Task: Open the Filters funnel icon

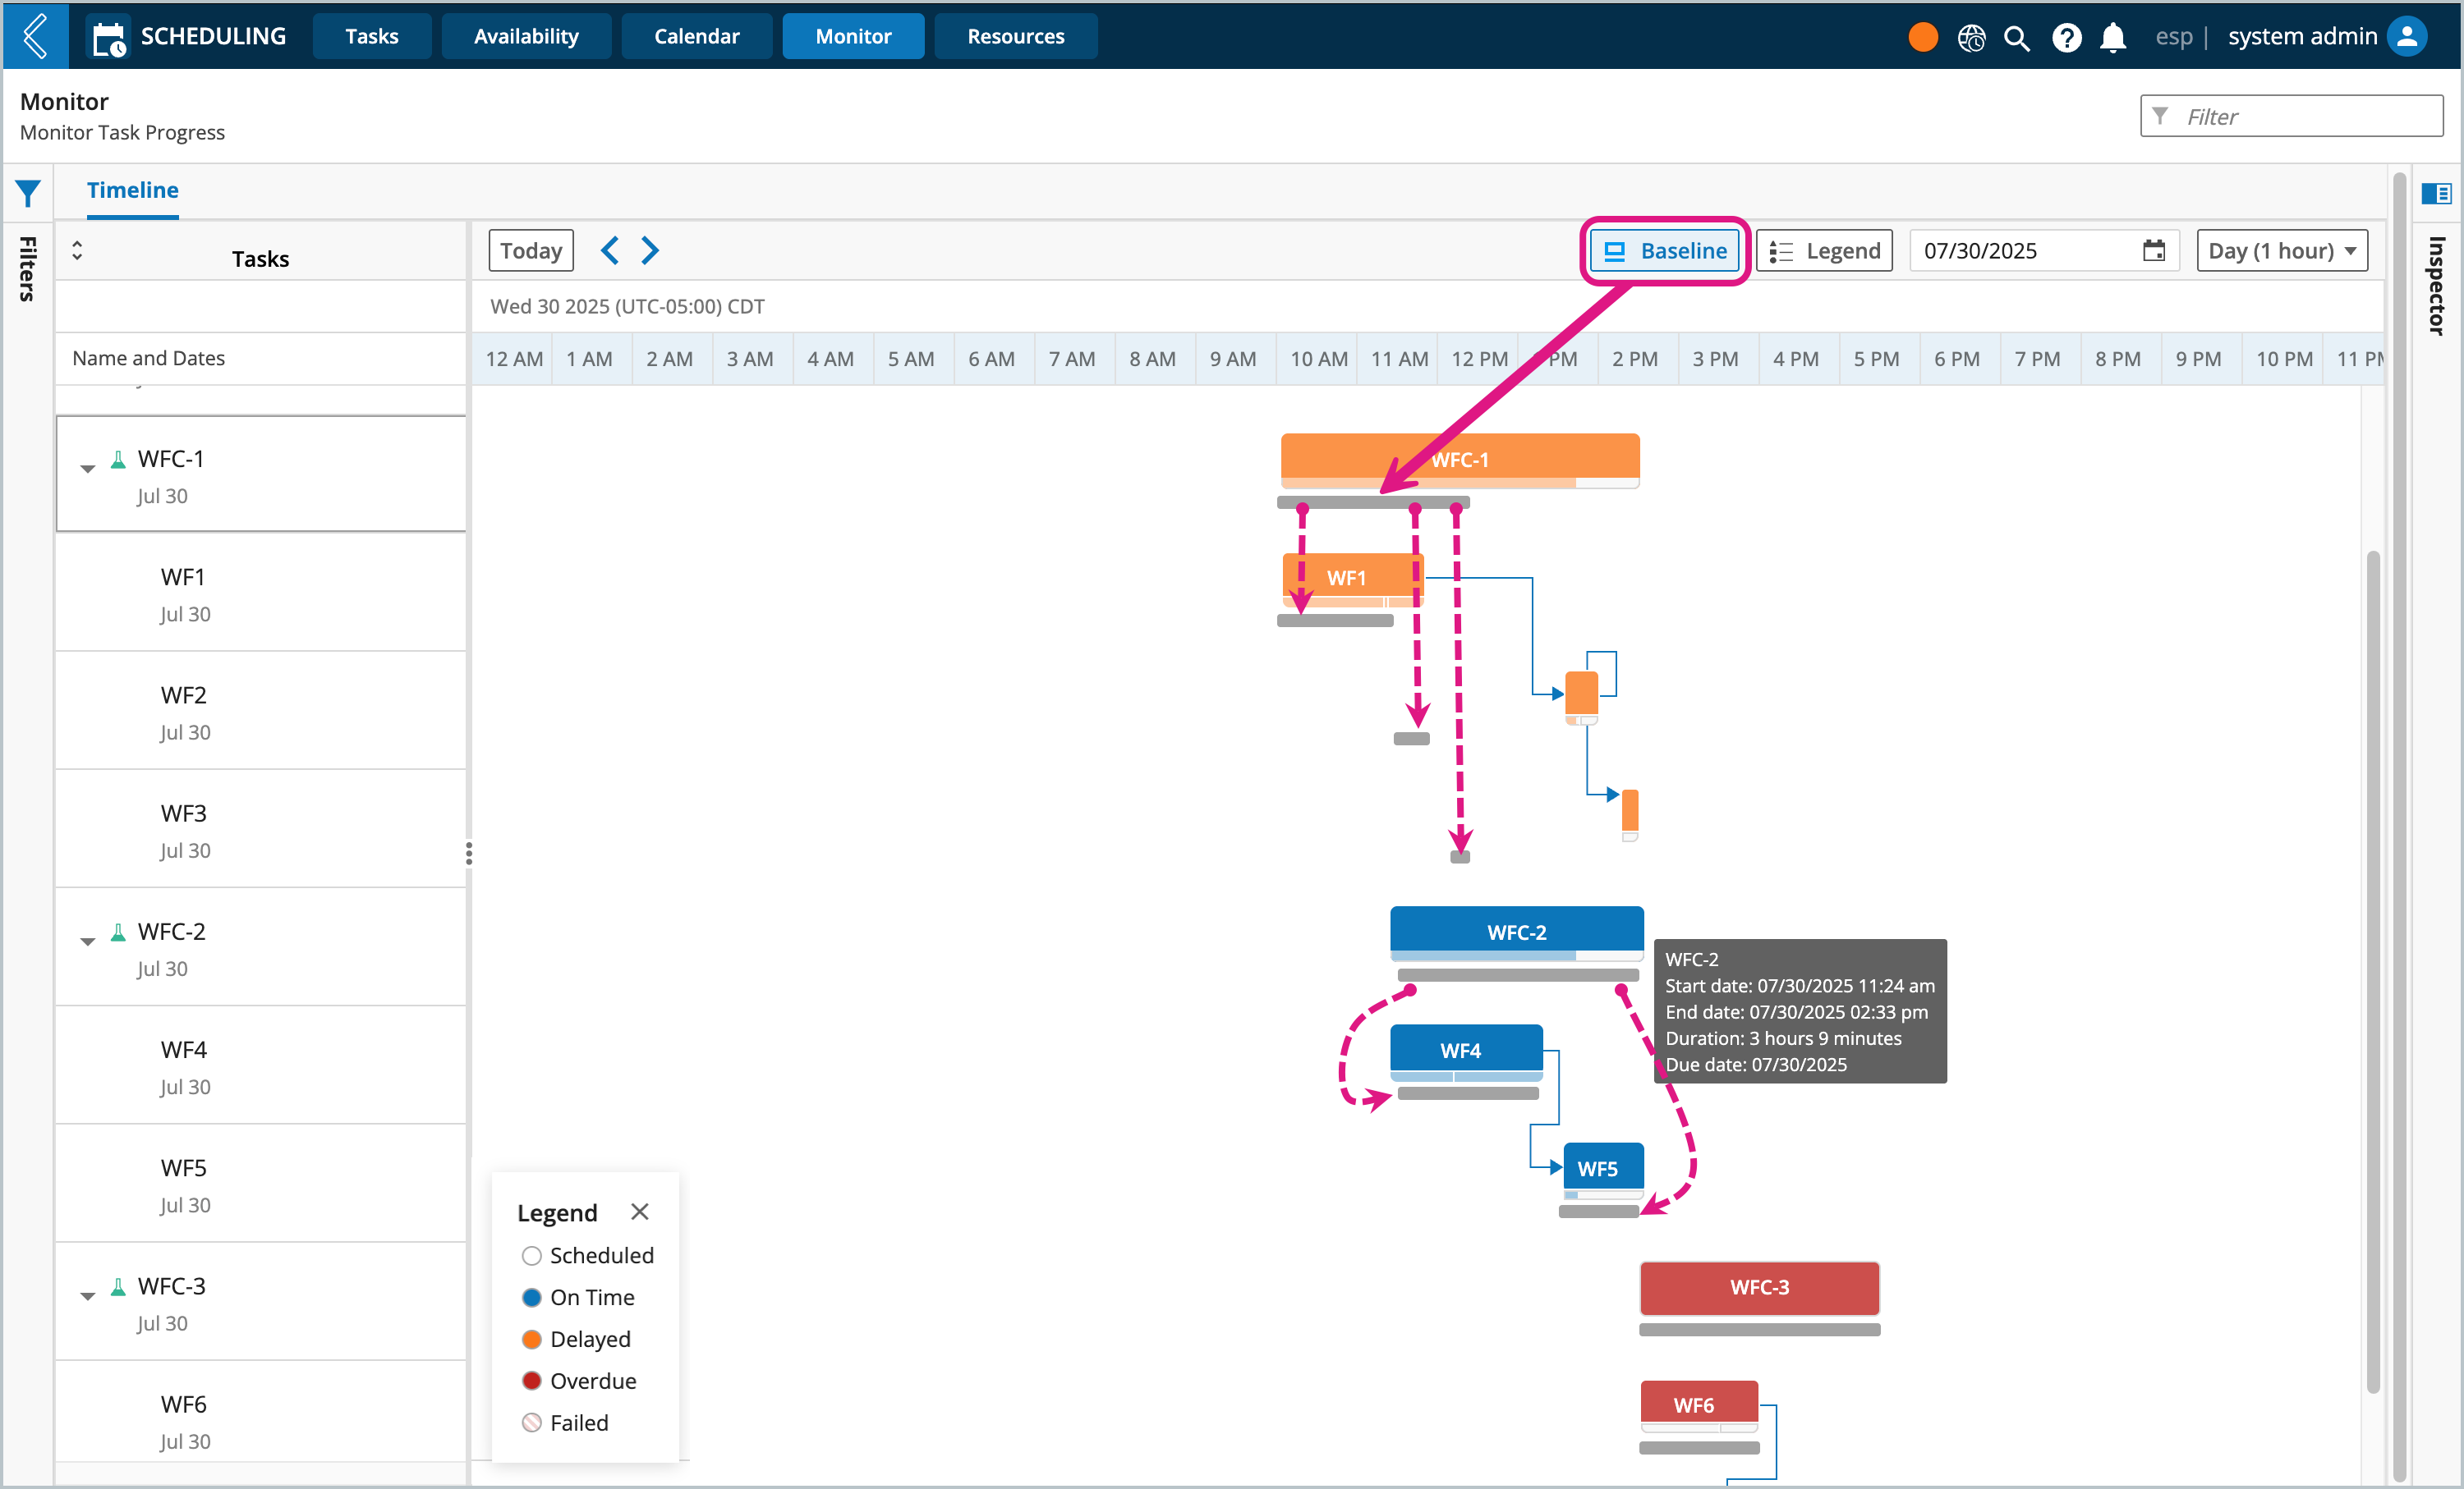Action: (x=28, y=193)
